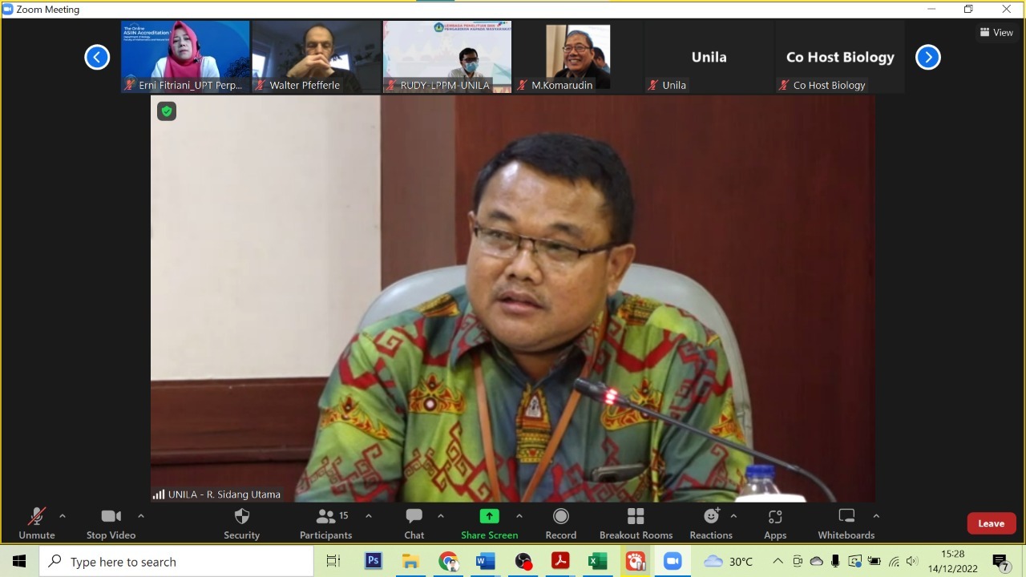Expand the Share Screen options arrow
1026x577 pixels.
pos(519,516)
